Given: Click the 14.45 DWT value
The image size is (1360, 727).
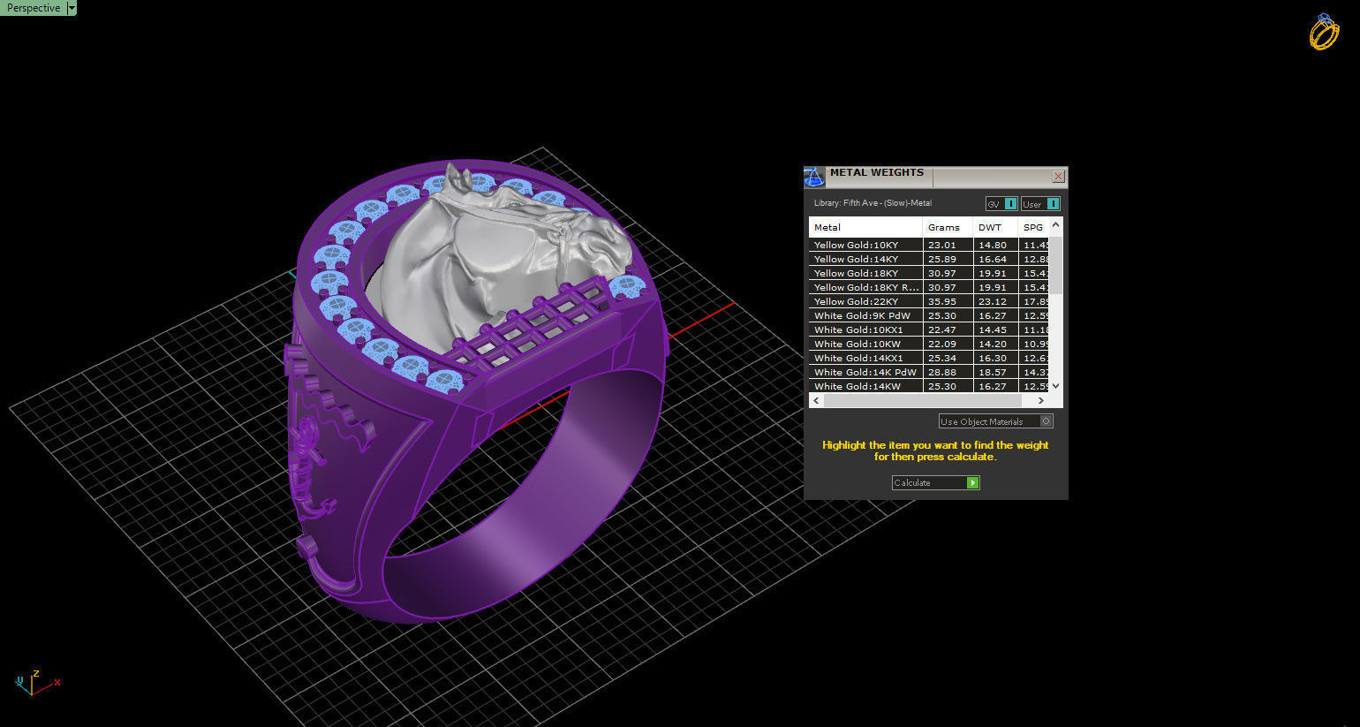Looking at the screenshot, I should [x=993, y=329].
